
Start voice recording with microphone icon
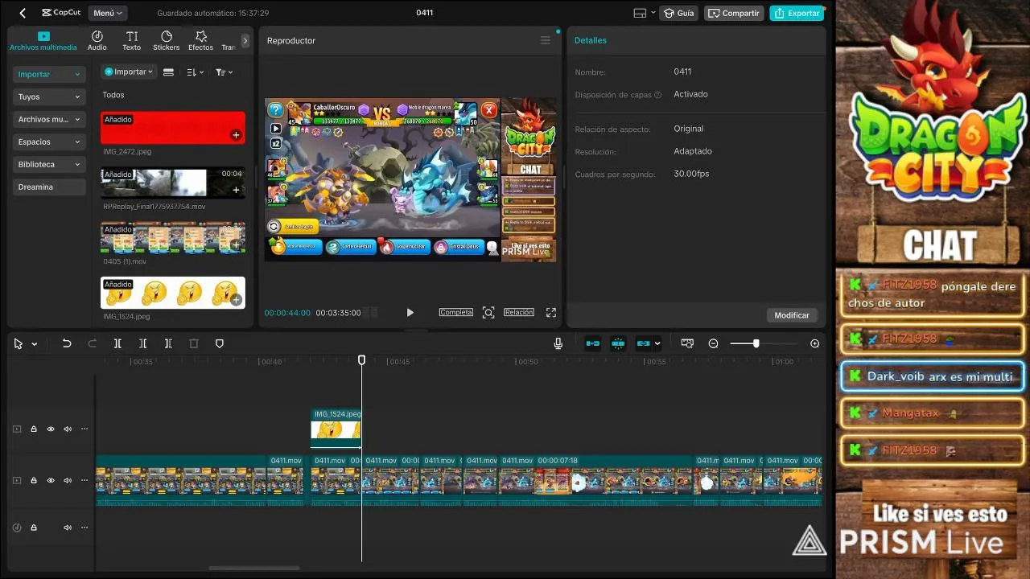pyautogui.click(x=558, y=343)
